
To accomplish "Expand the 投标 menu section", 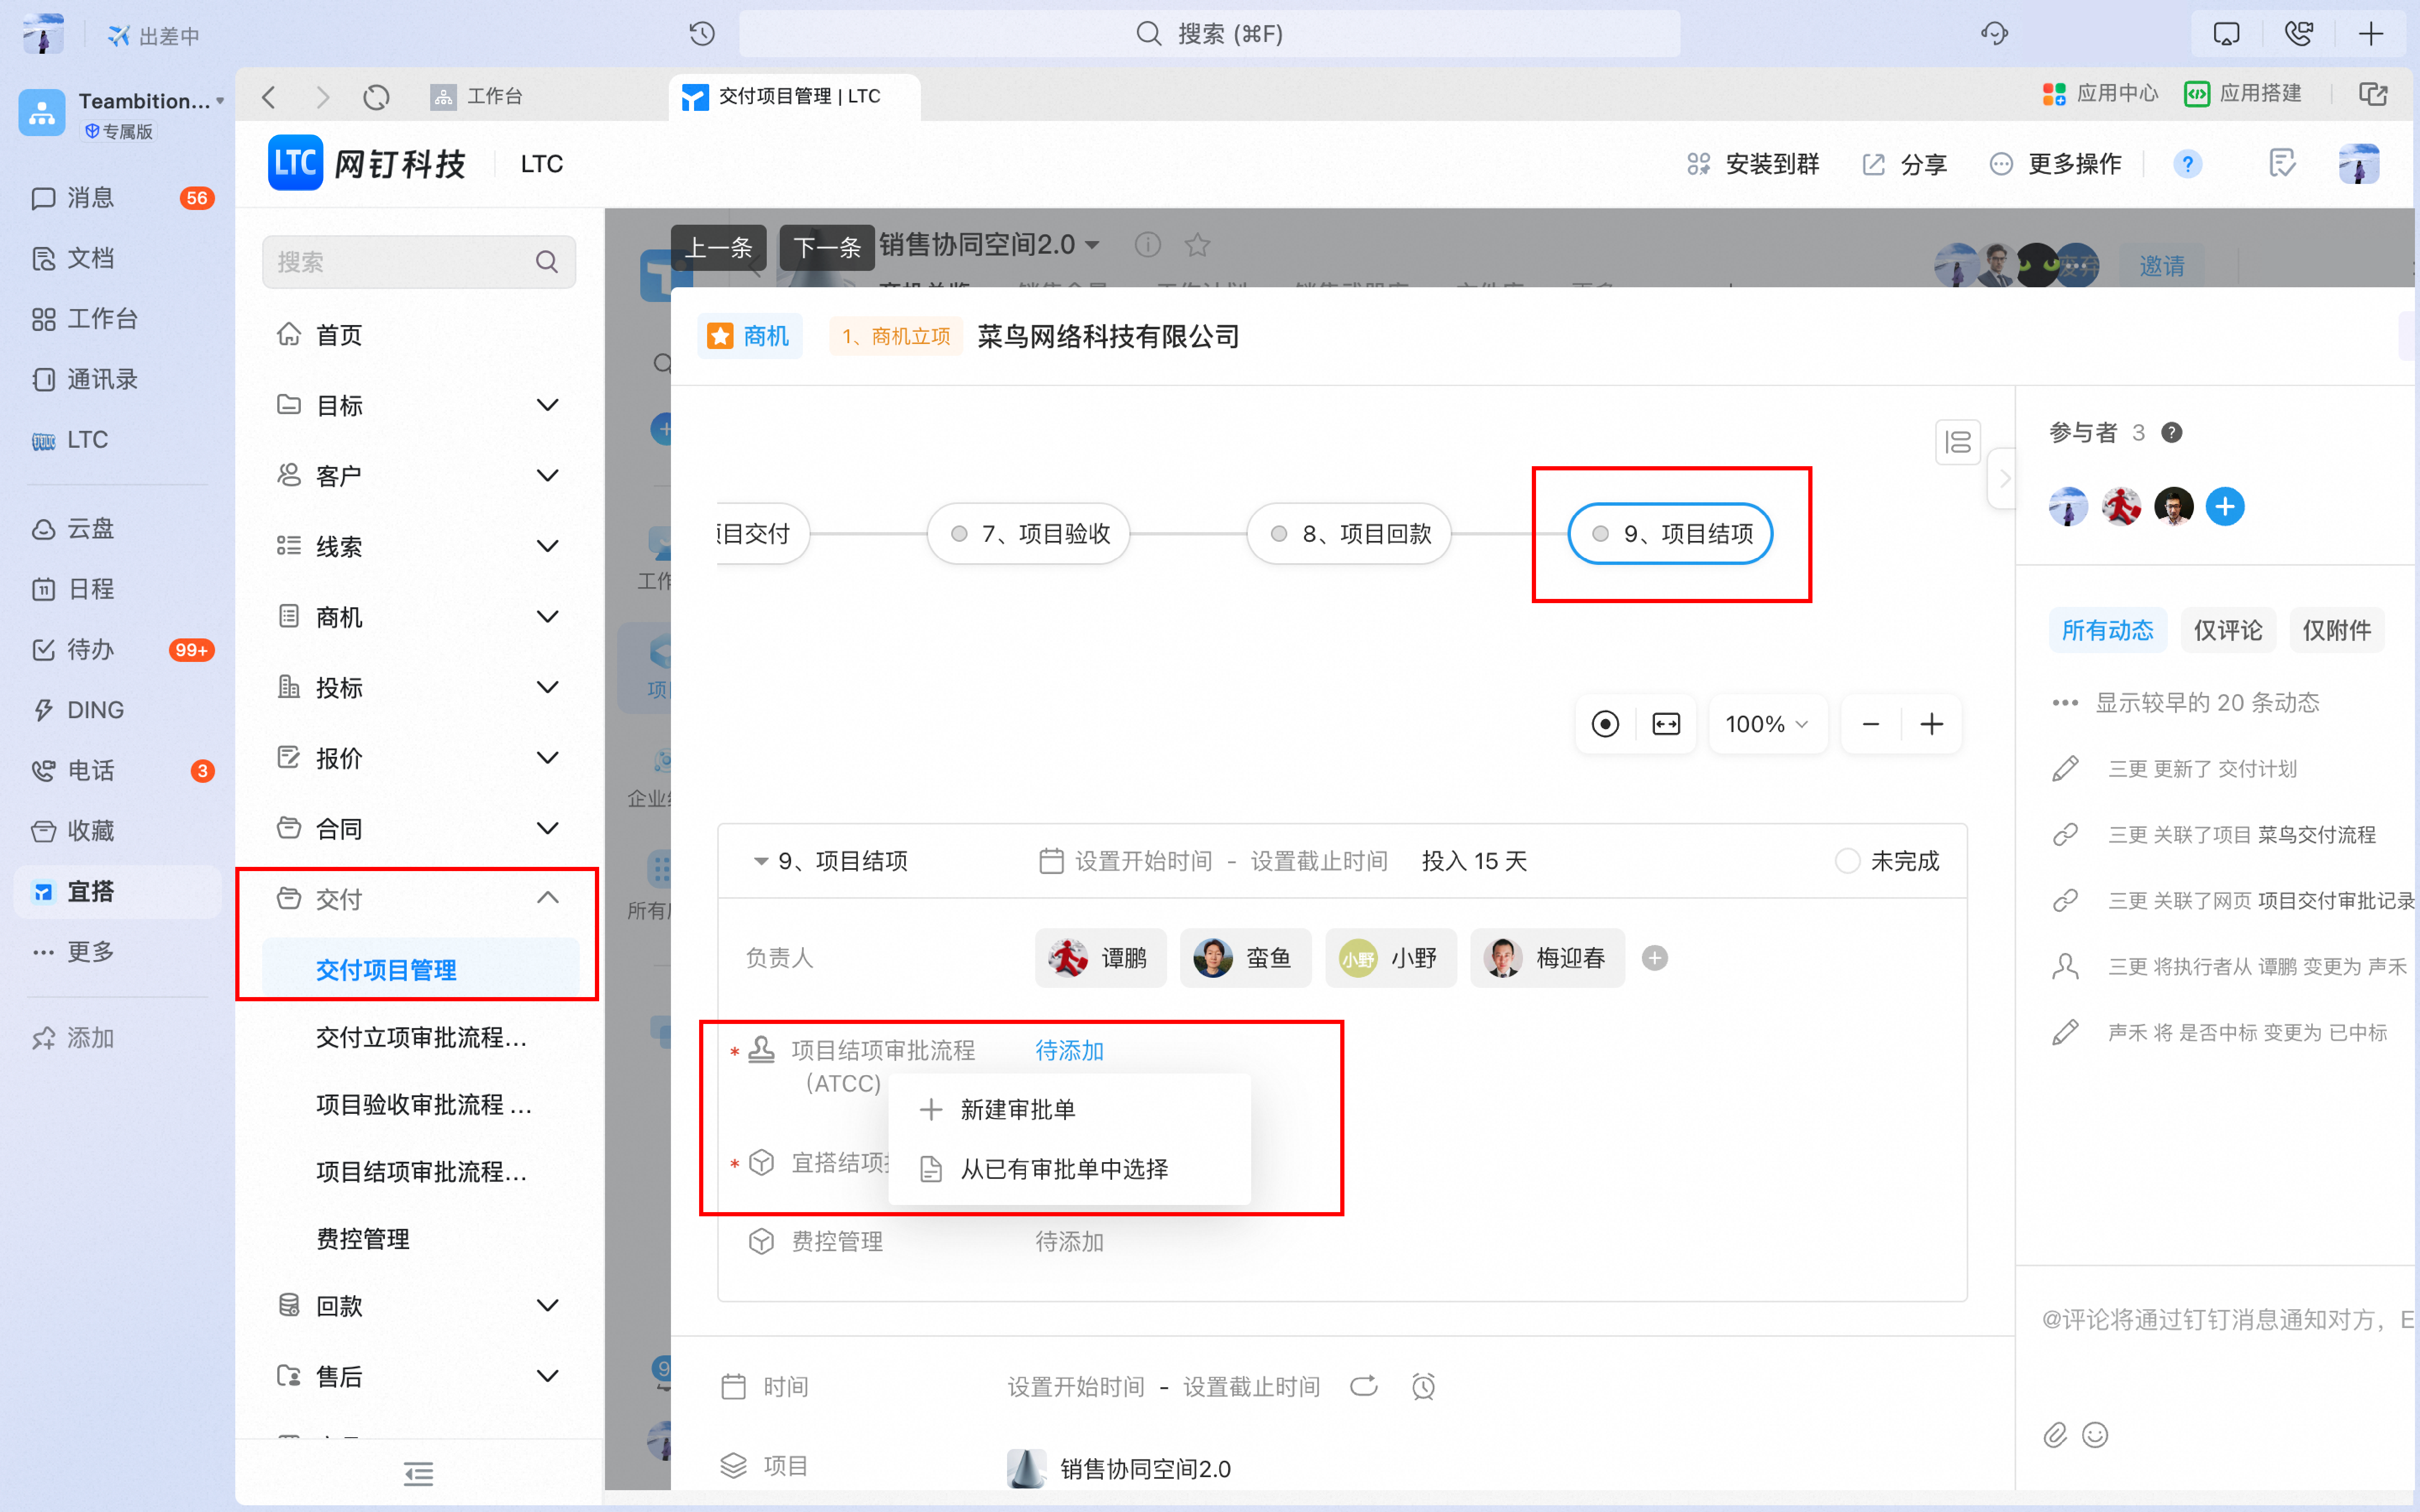I will click(x=418, y=687).
